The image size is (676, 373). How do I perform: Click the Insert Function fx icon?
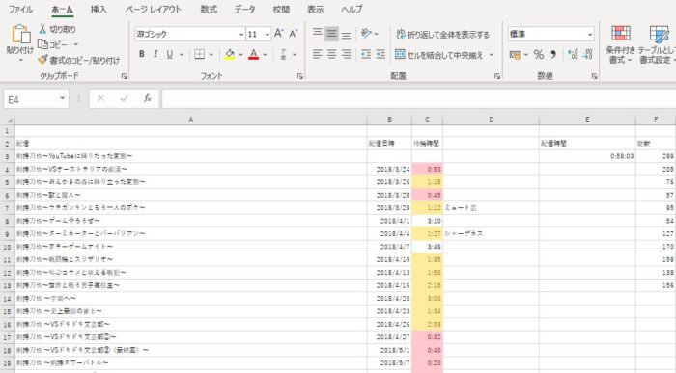(x=147, y=99)
